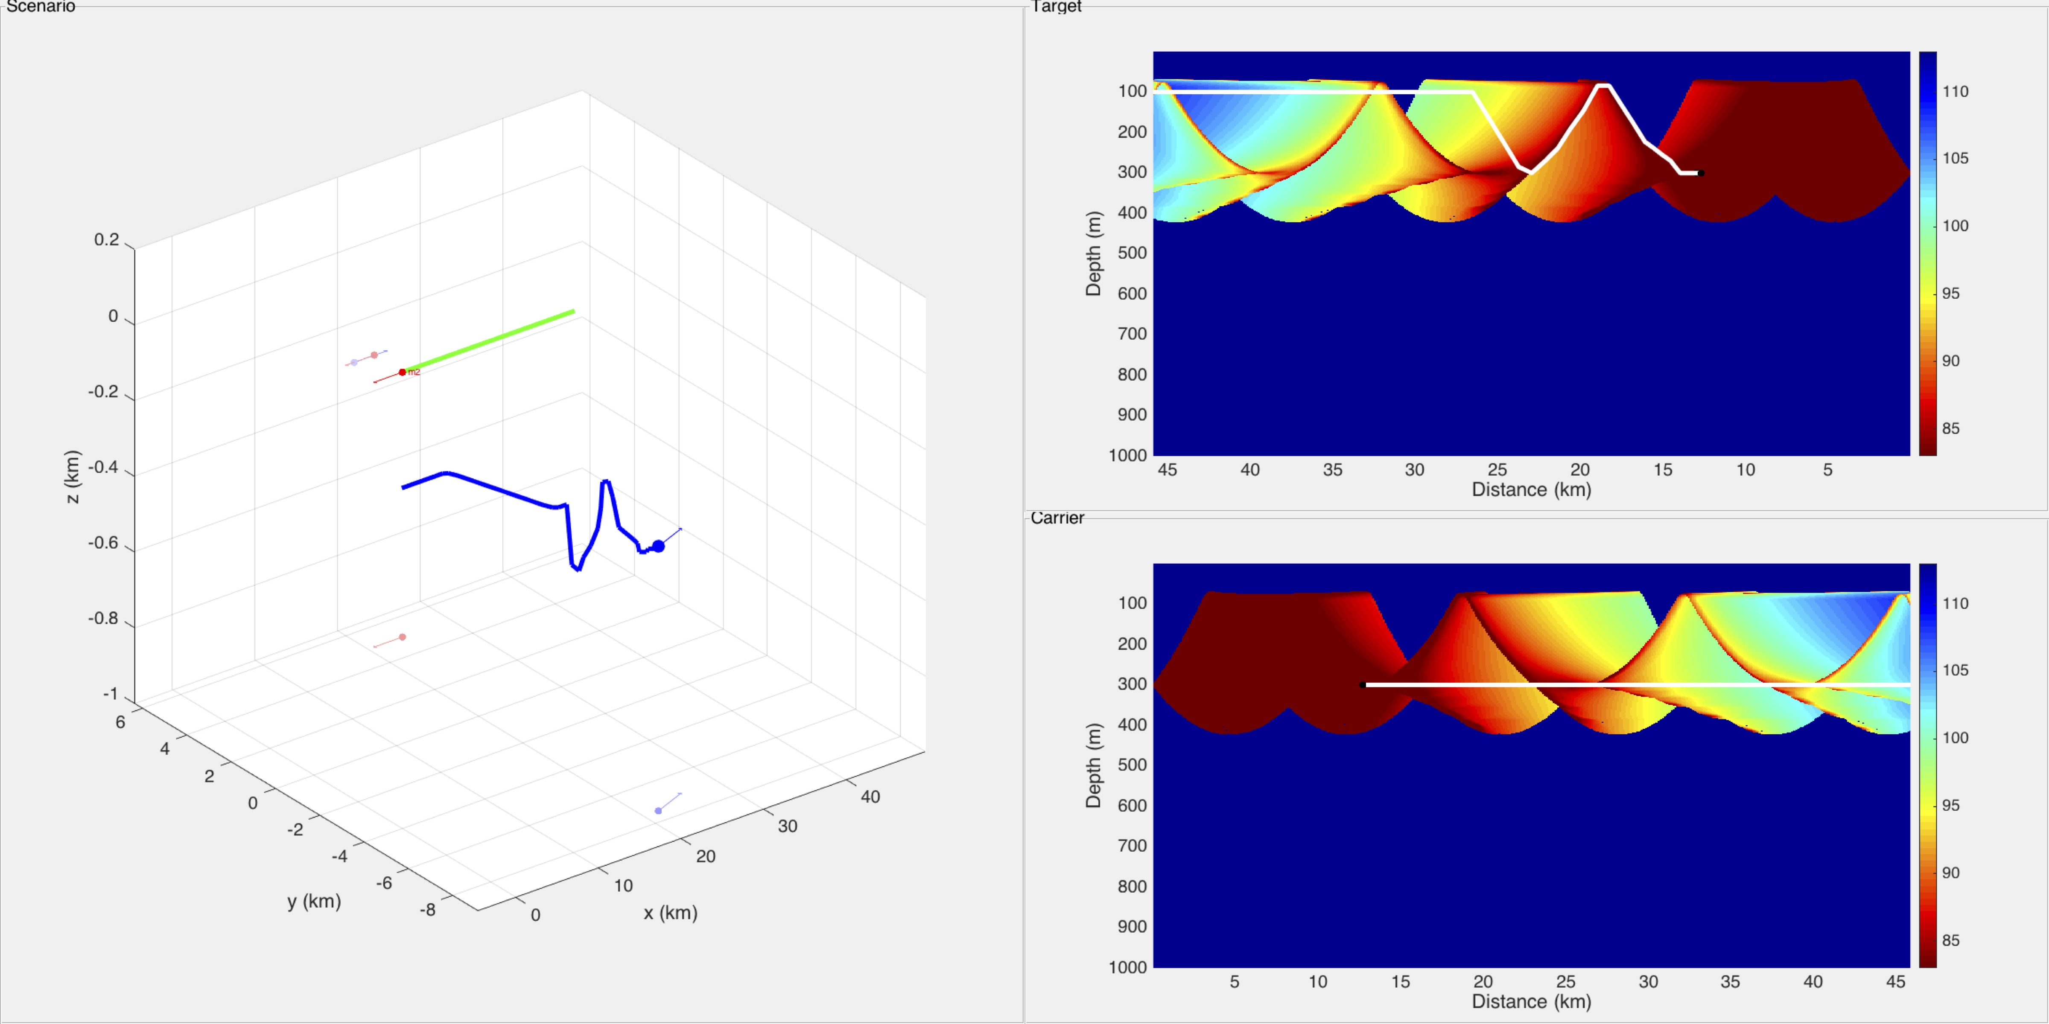2049x1024 pixels.
Task: Click distance tick 10 in Carrier plot
Action: point(1318,982)
